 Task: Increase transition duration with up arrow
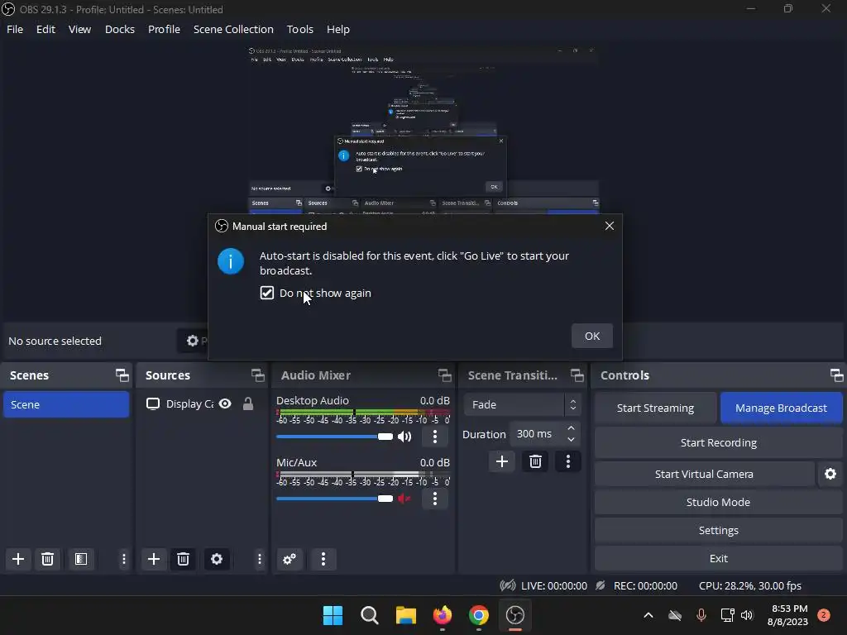(x=571, y=428)
